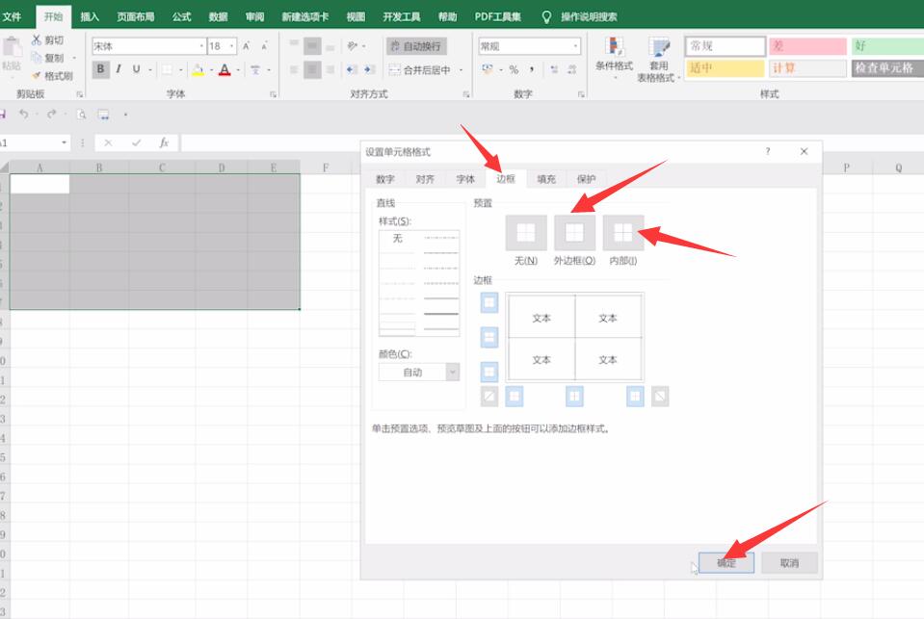924x619 pixels.
Task: Toggle Underline formatting in the ribbon
Action: coord(136,69)
